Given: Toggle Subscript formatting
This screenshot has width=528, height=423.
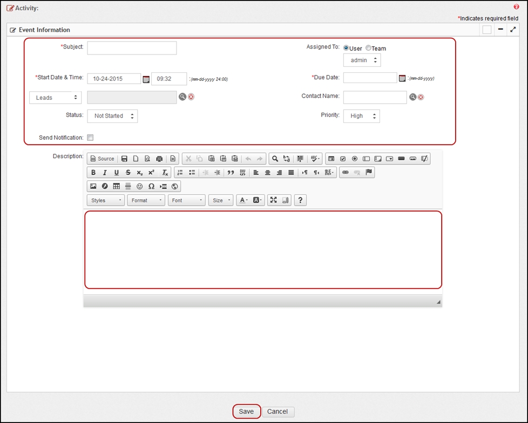Looking at the screenshot, I should tap(140, 172).
